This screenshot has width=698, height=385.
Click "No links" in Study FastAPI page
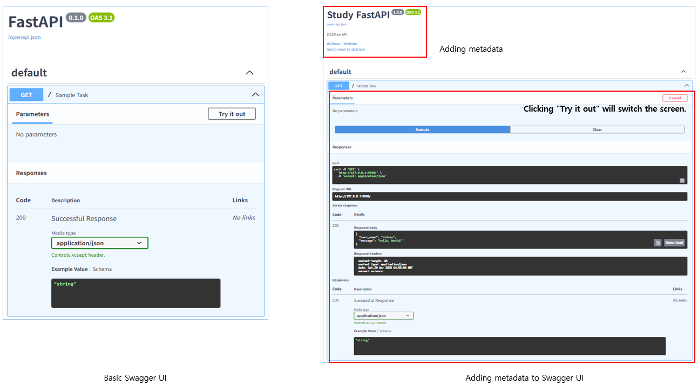coord(680,300)
